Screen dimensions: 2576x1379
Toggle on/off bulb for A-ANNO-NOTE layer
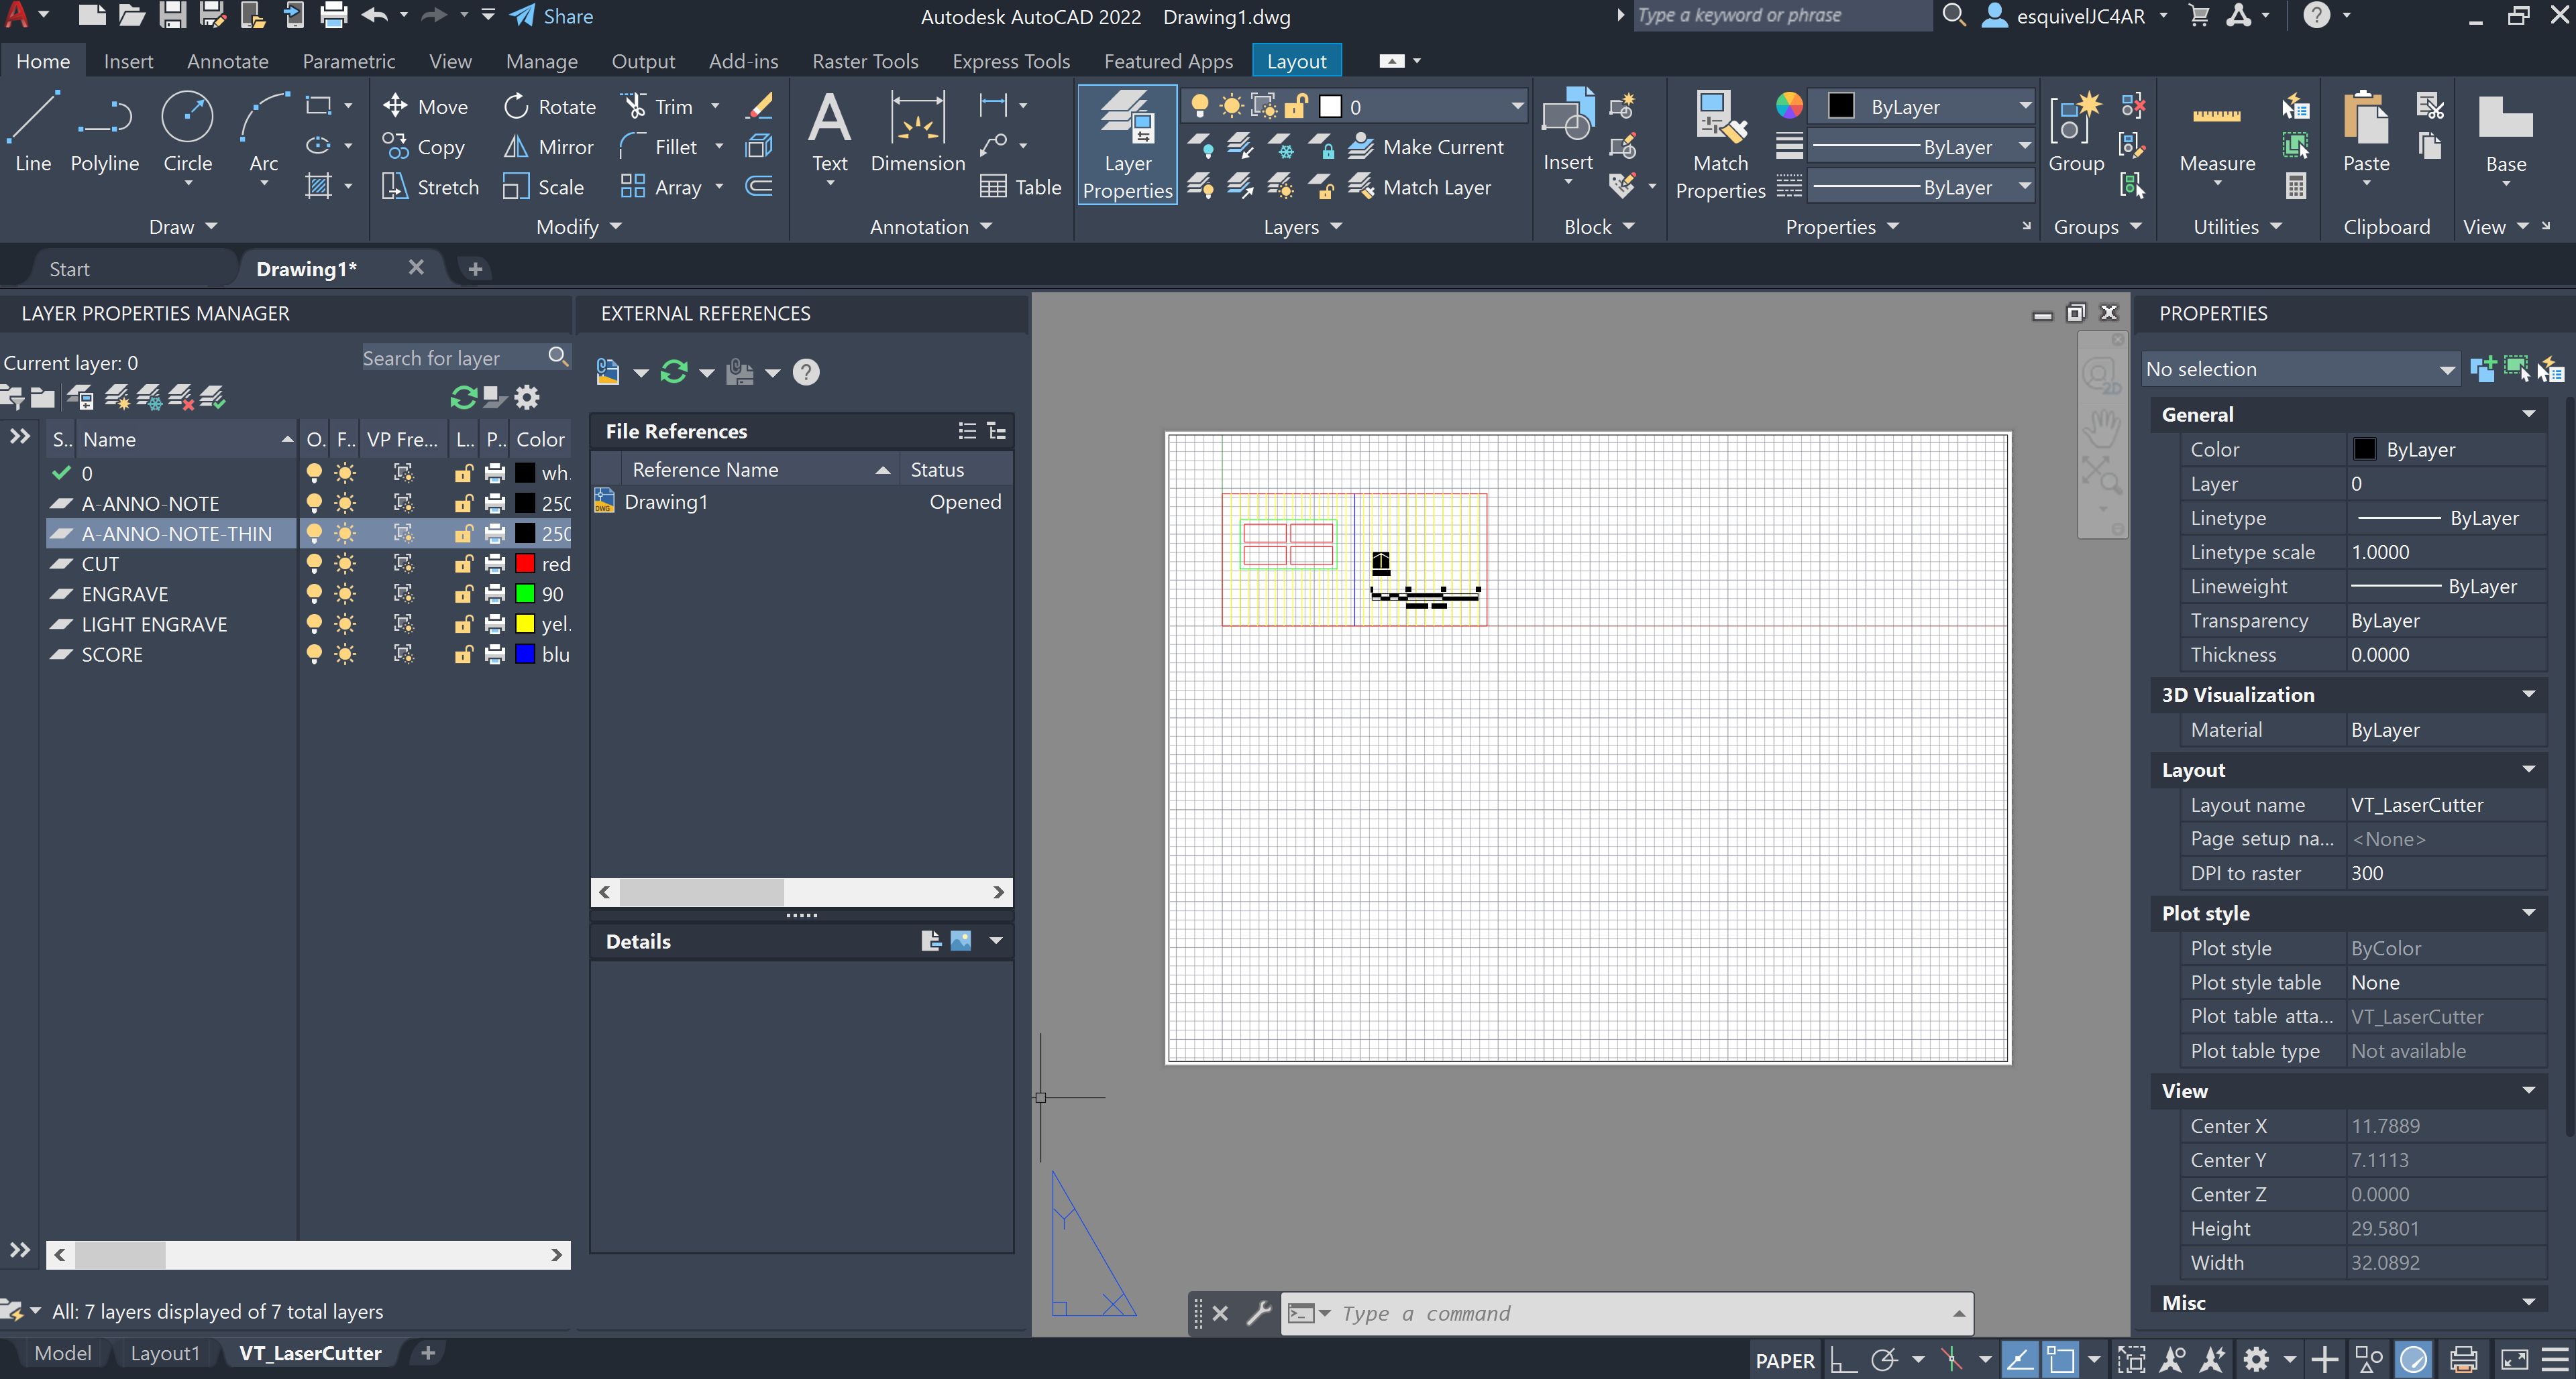coord(314,503)
